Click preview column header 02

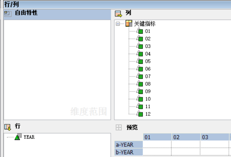pos(176,137)
